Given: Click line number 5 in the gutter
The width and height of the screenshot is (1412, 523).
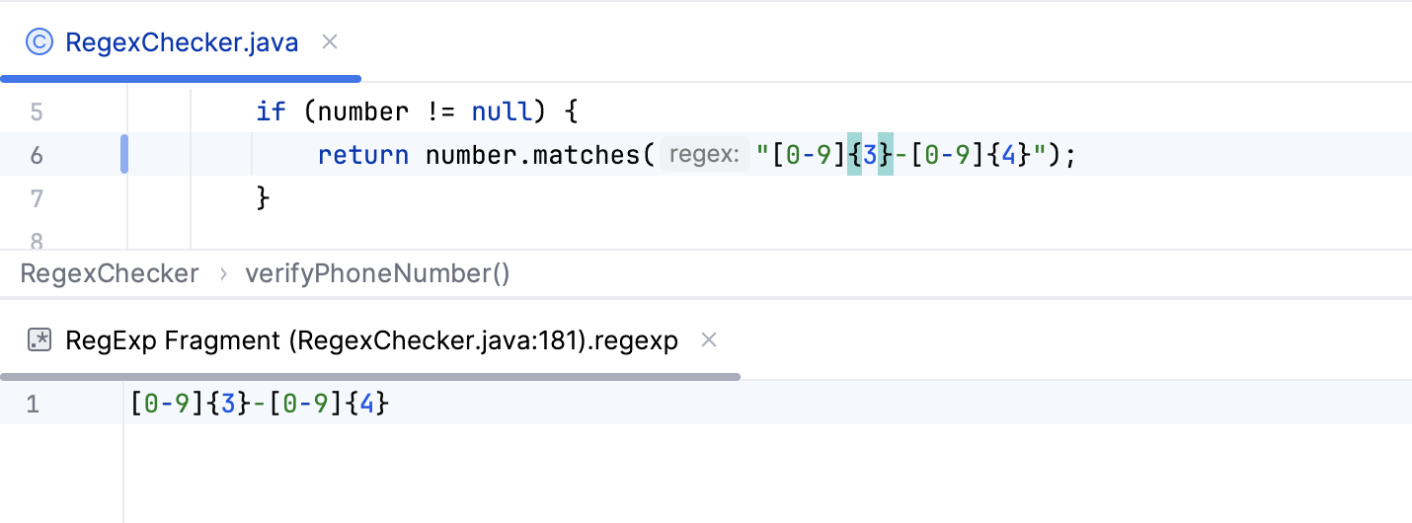Looking at the screenshot, I should tap(37, 112).
